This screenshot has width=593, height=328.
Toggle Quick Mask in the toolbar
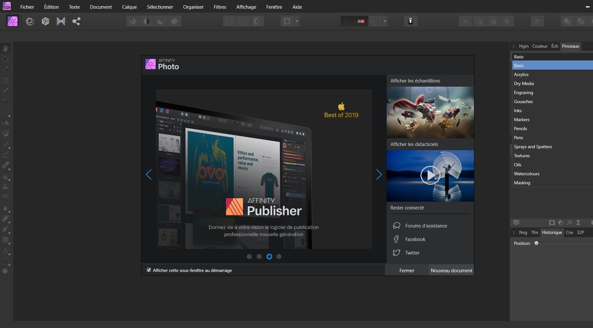(x=287, y=21)
